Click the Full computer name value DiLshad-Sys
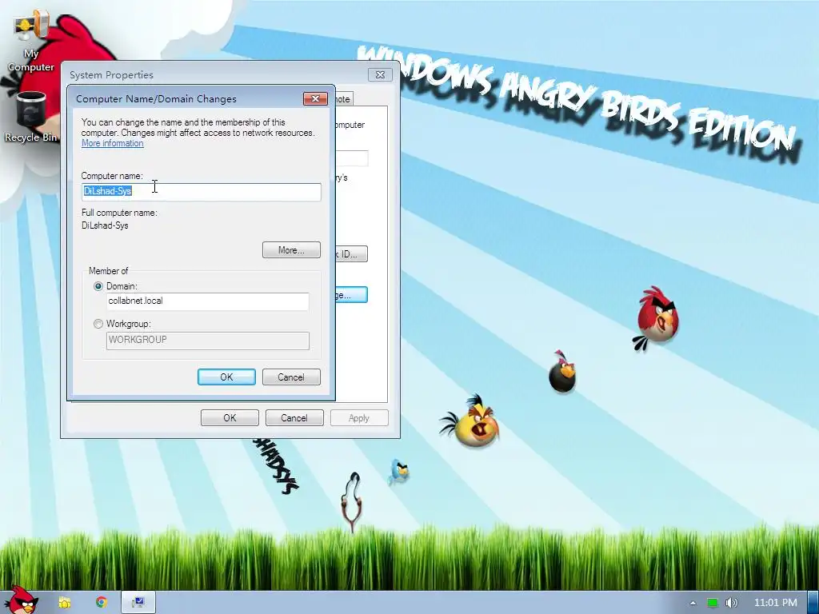819x614 pixels. pos(105,225)
